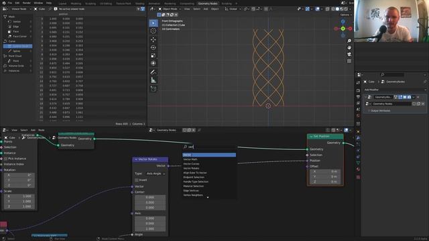Screen dimensions: 429x241
Task: Collapse the Set Position node
Action: pyautogui.click(x=311, y=137)
